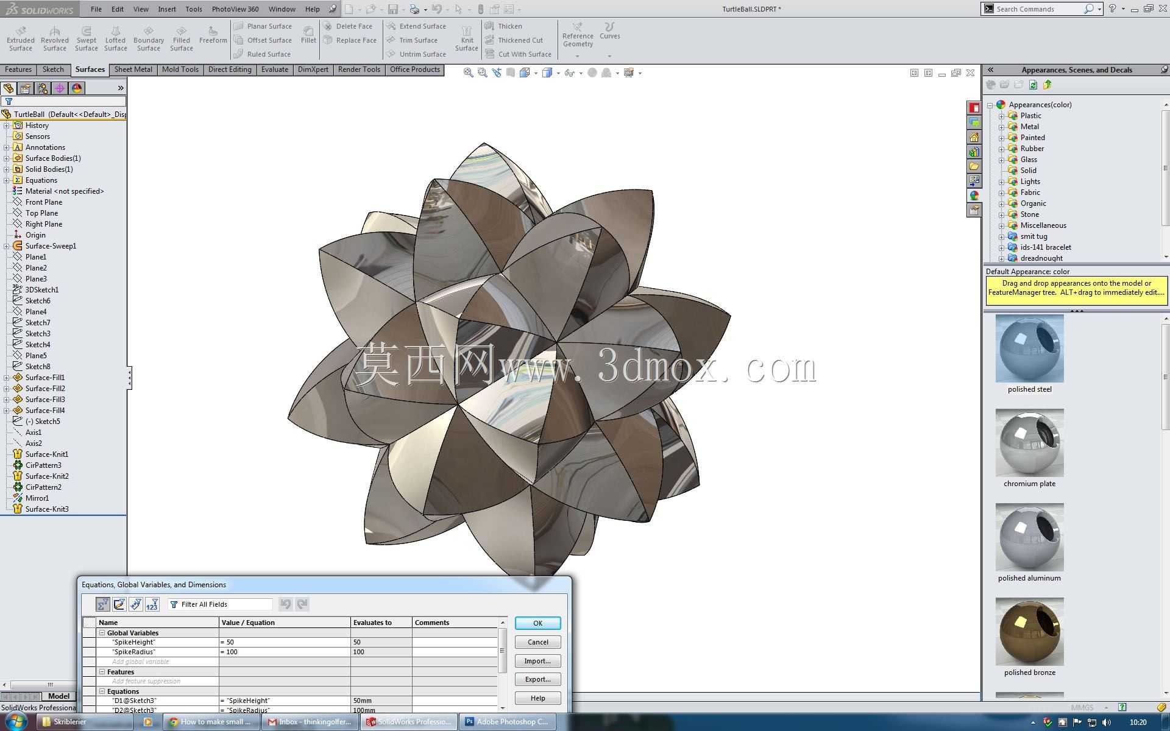The height and width of the screenshot is (731, 1170).
Task: Switch to Dimension View in dialog
Action: [136, 604]
